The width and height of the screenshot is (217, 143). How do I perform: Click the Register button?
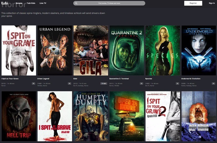[x=193, y=3]
